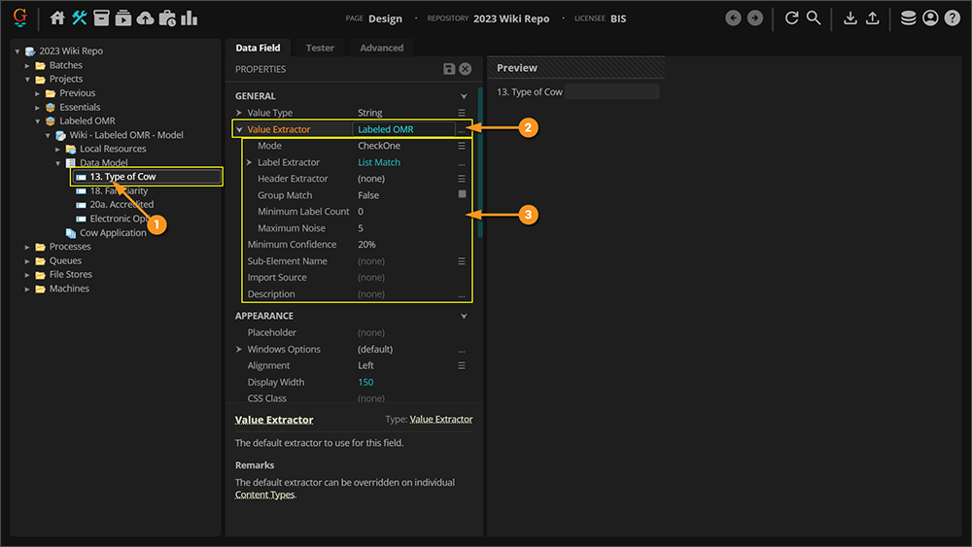The image size is (972, 547).
Task: Collapse the Value Extractor property
Action: coord(239,129)
